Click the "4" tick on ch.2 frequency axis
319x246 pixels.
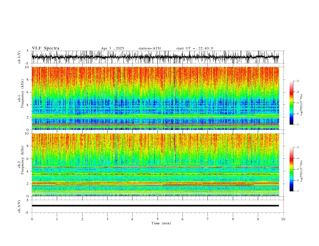tap(27, 171)
